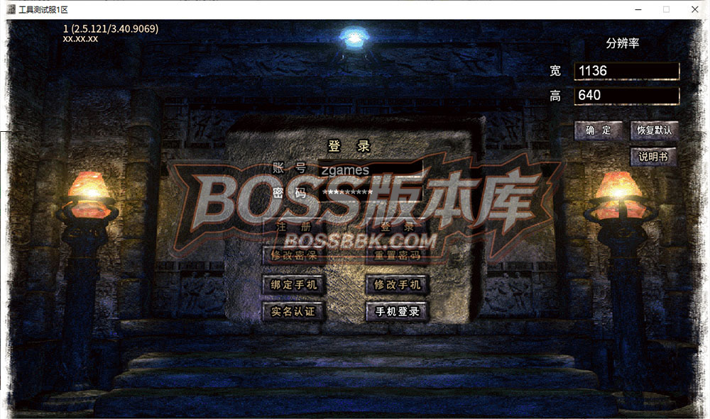Confirm resolution with the 确定 button
Screen dimensions: 710x419
pos(598,130)
